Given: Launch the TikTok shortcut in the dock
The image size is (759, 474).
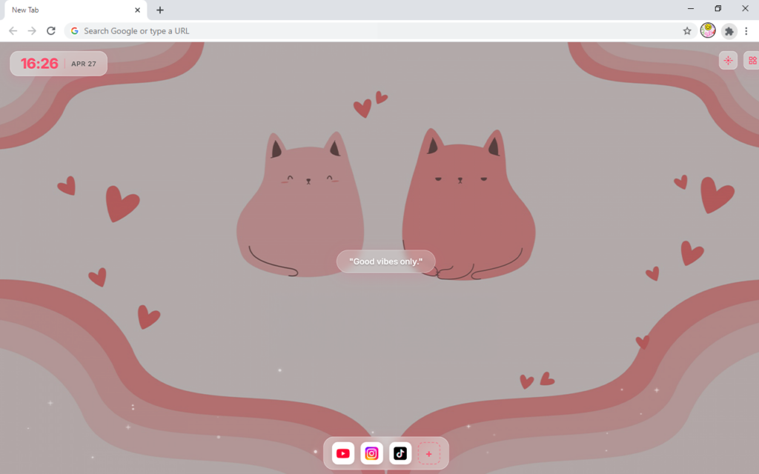Looking at the screenshot, I should click(400, 453).
